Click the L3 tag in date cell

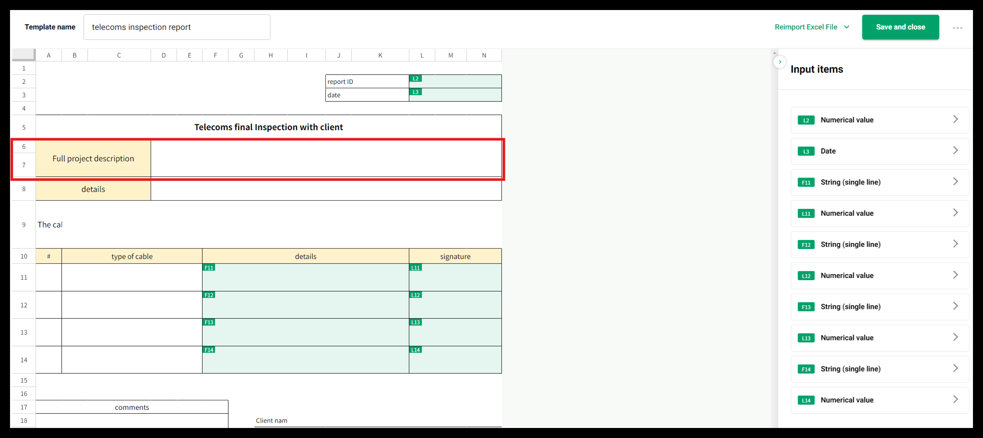415,92
